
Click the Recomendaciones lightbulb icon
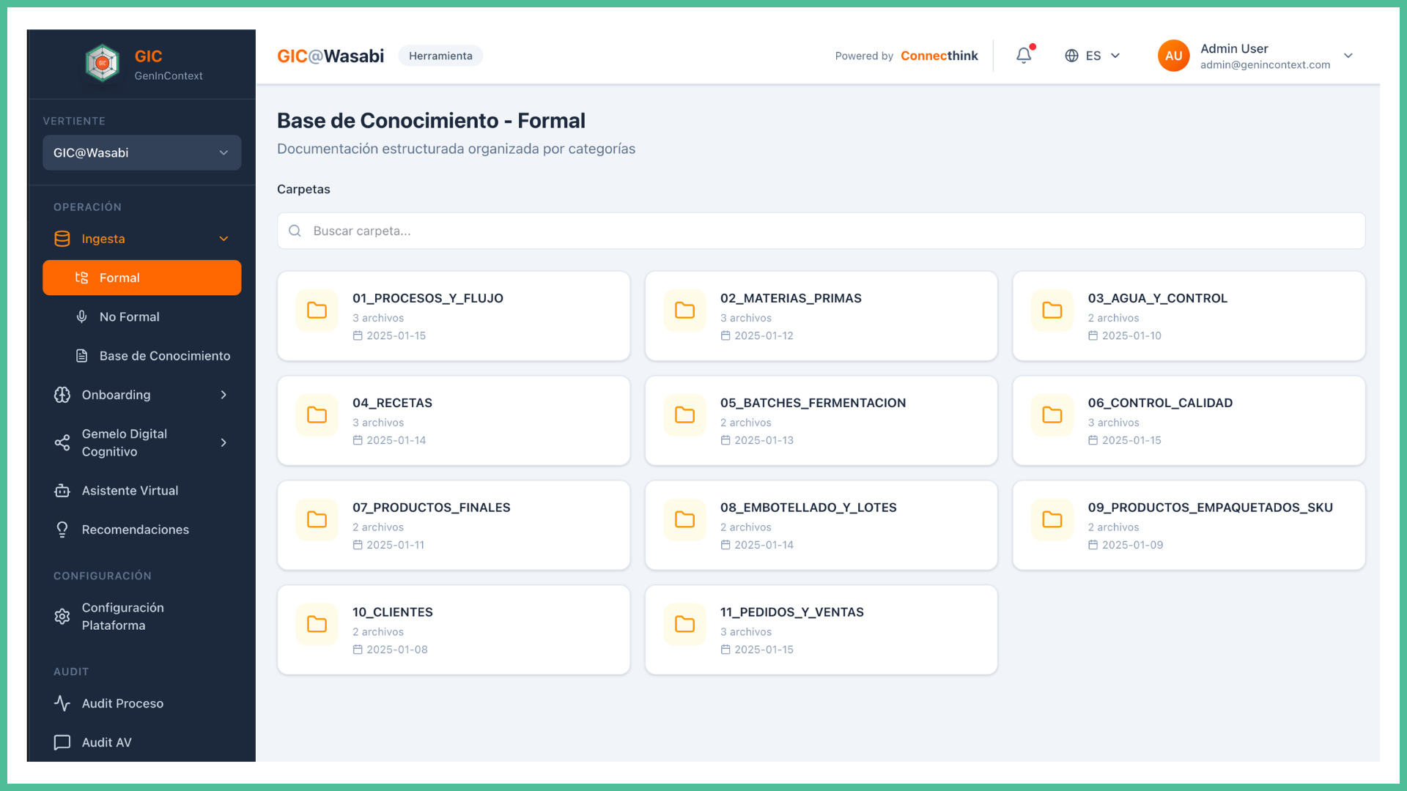pyautogui.click(x=62, y=530)
